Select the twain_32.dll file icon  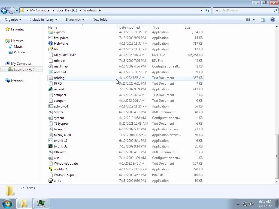[50, 135]
